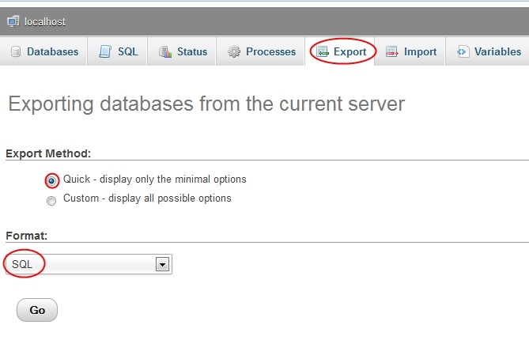Click the Status chart icon

[x=165, y=51]
